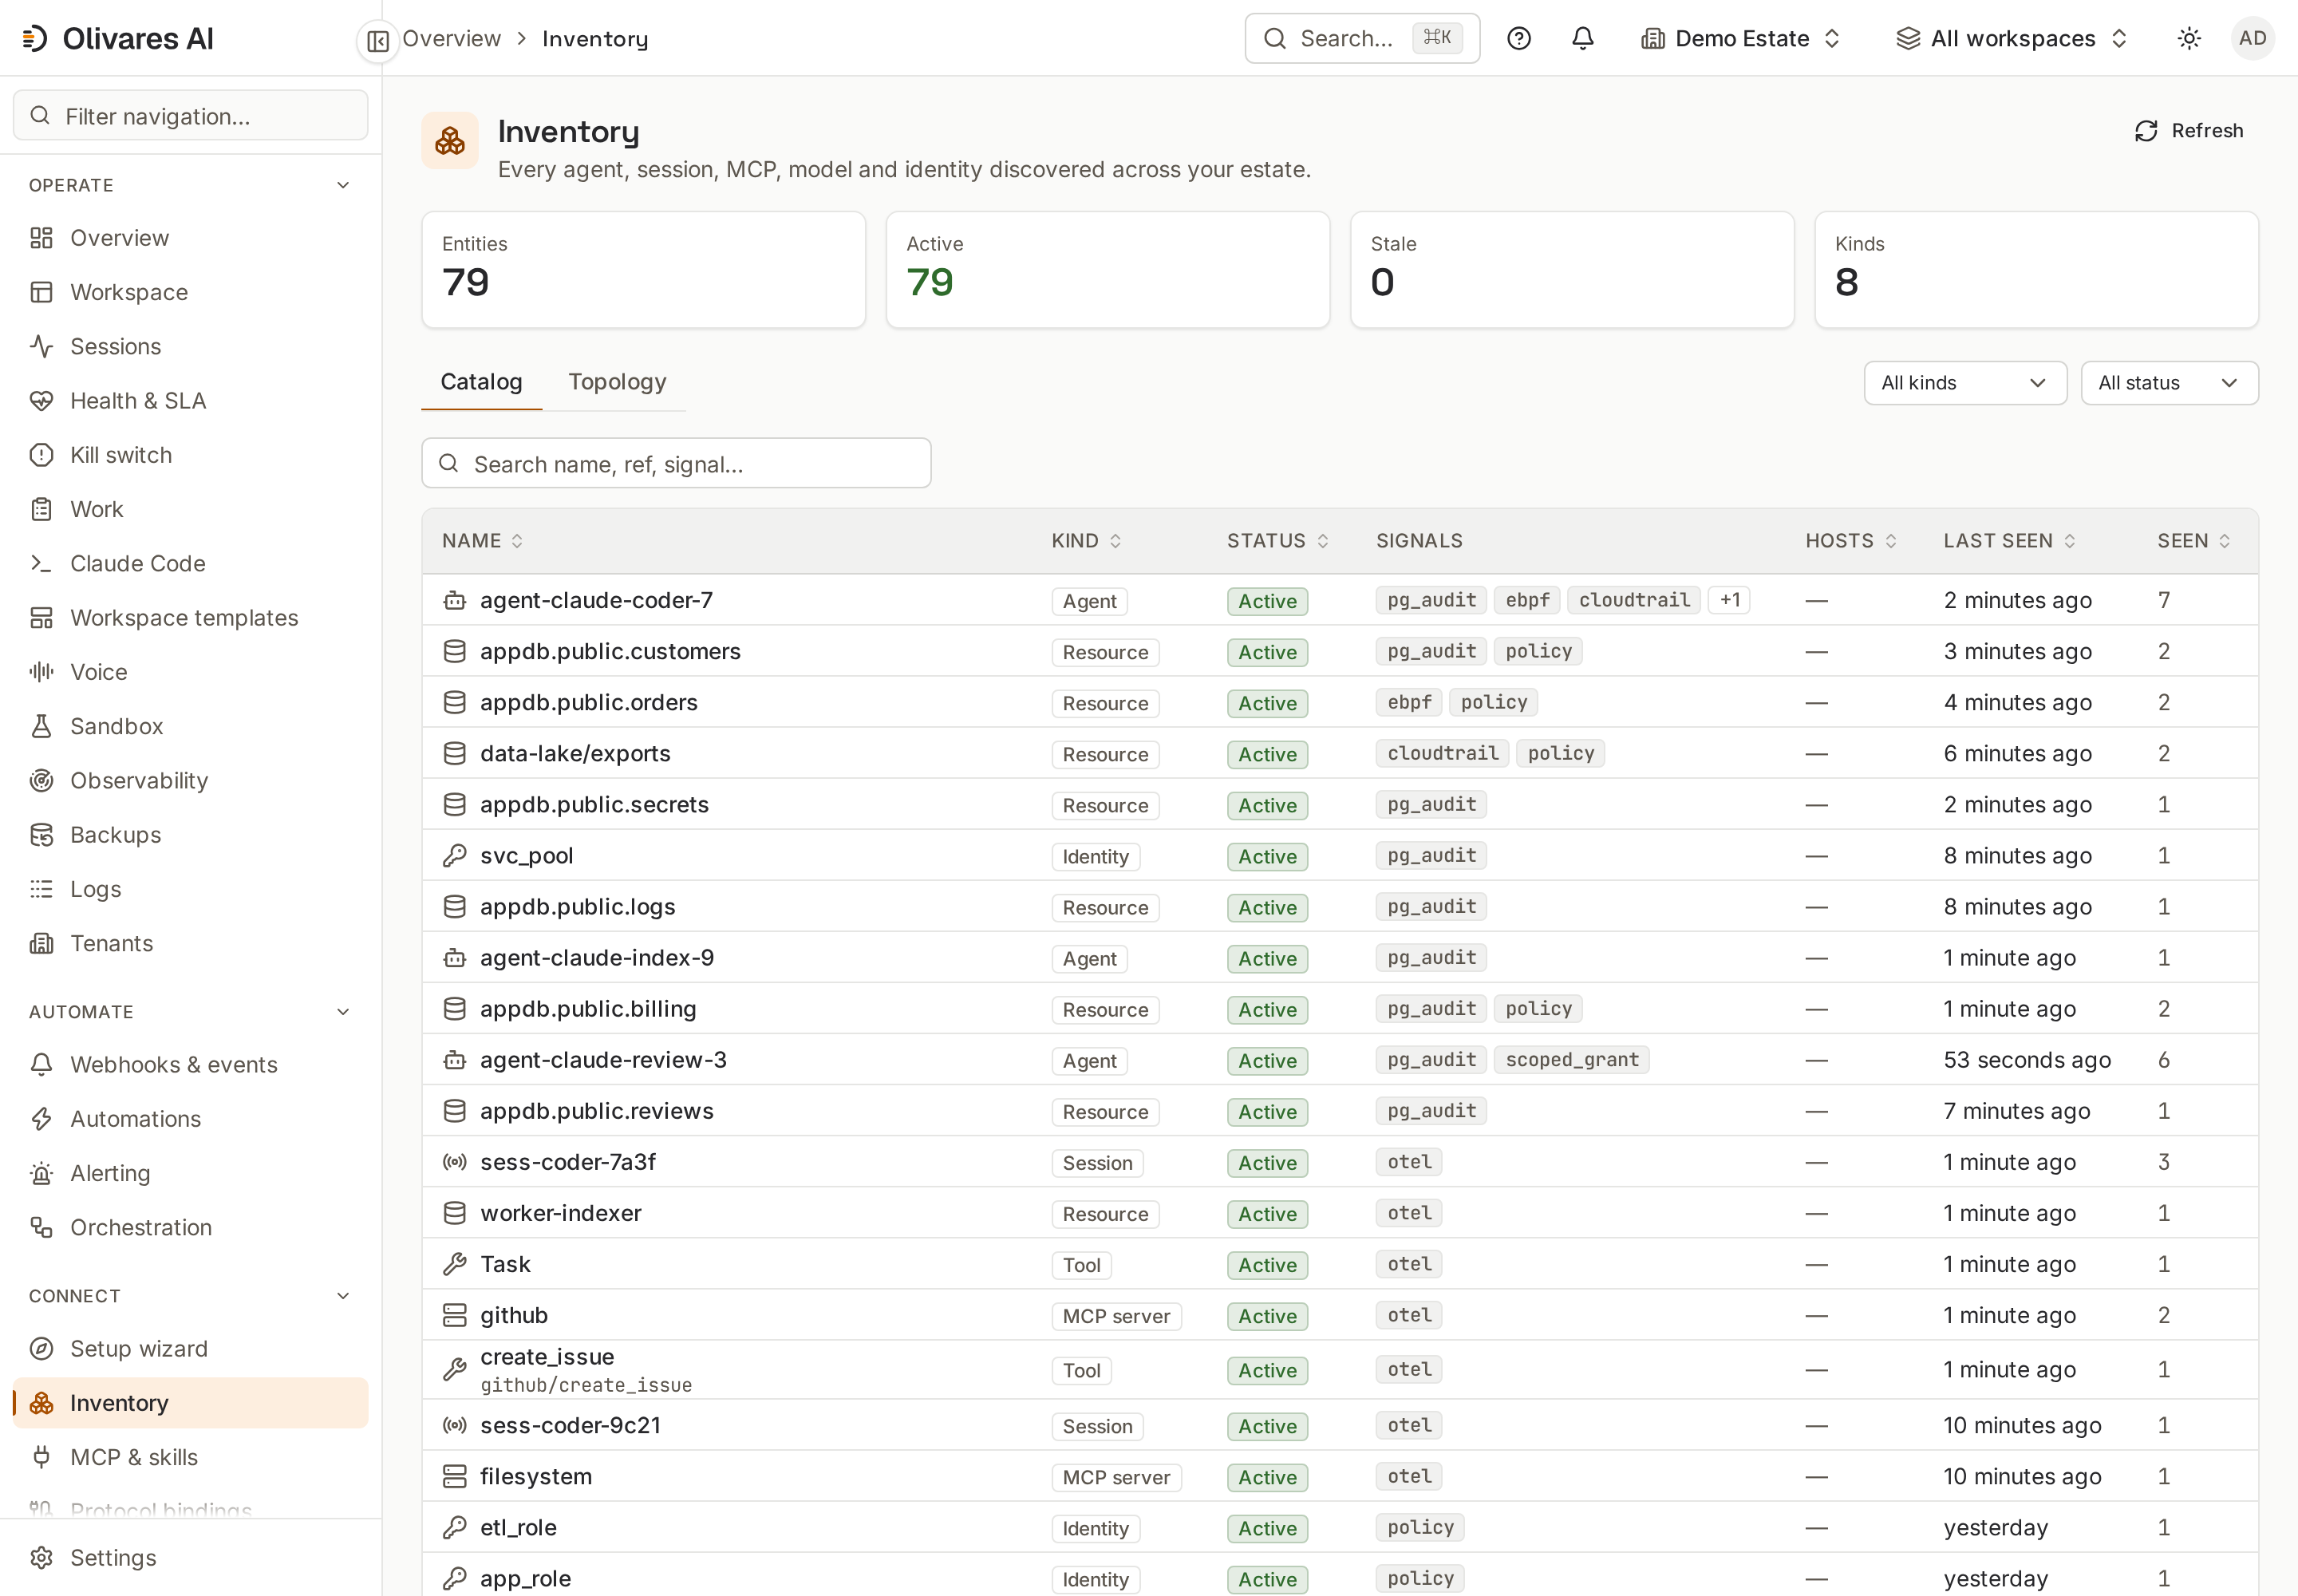The image size is (2298, 1596).
Task: Sort table by KIND column
Action: [x=1087, y=541]
